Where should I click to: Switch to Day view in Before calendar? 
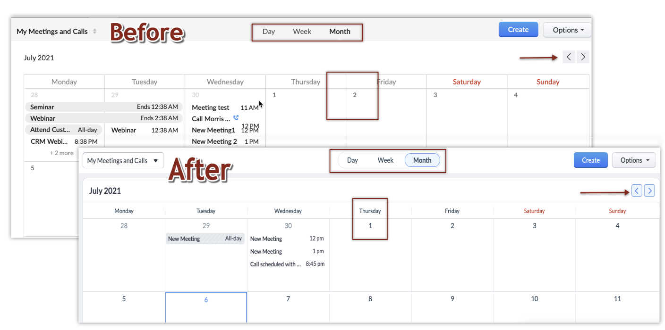[269, 32]
